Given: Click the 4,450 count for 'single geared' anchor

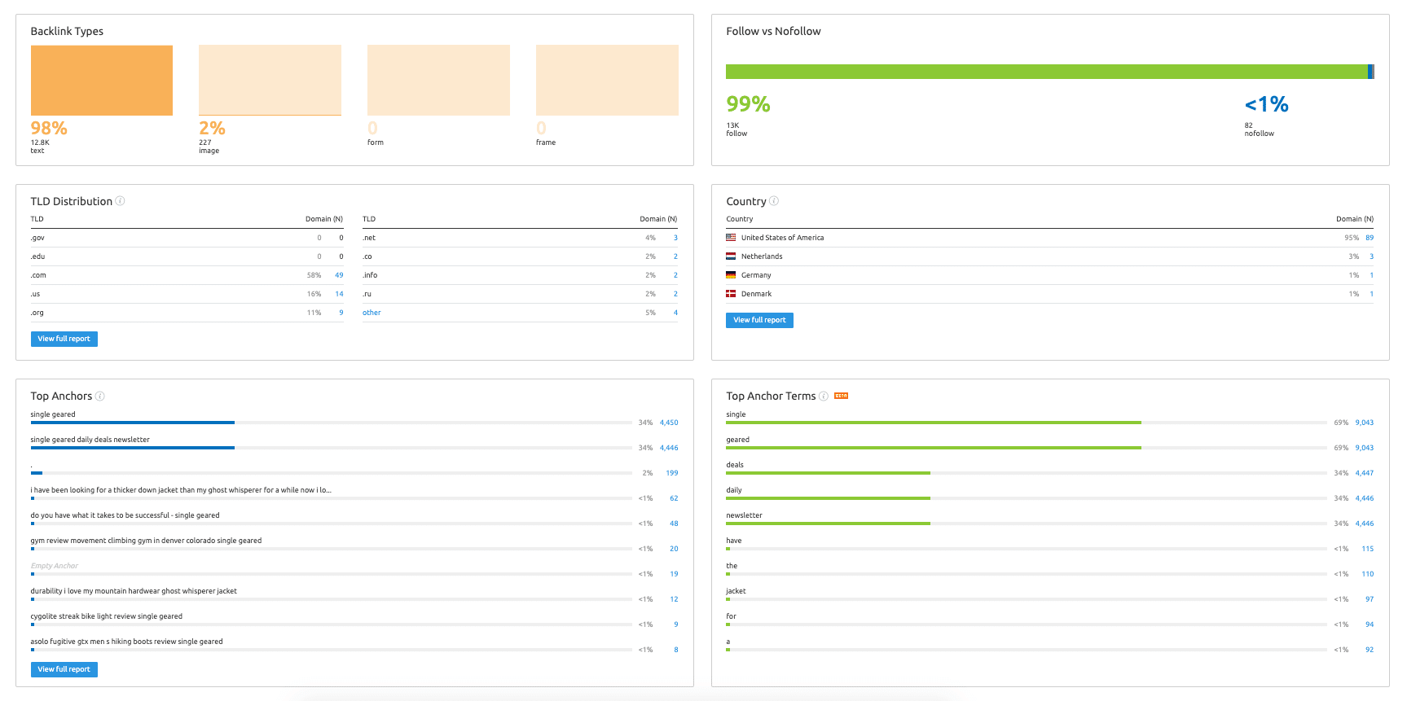Looking at the screenshot, I should (x=669, y=423).
